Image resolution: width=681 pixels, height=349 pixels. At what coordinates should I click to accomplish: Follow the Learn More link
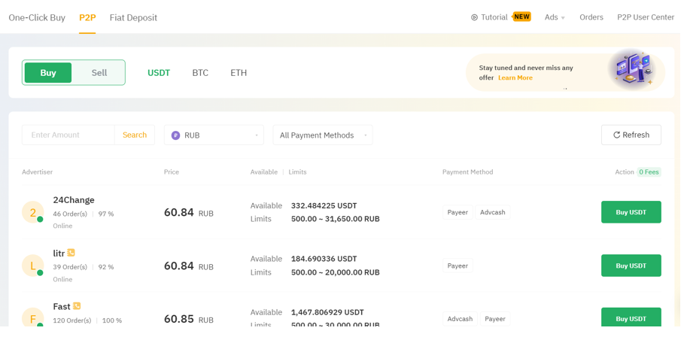click(x=515, y=78)
